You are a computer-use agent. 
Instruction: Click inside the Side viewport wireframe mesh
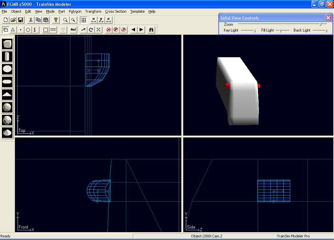(274, 191)
